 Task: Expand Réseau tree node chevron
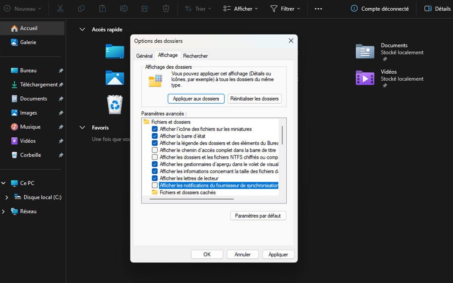click(x=3, y=211)
